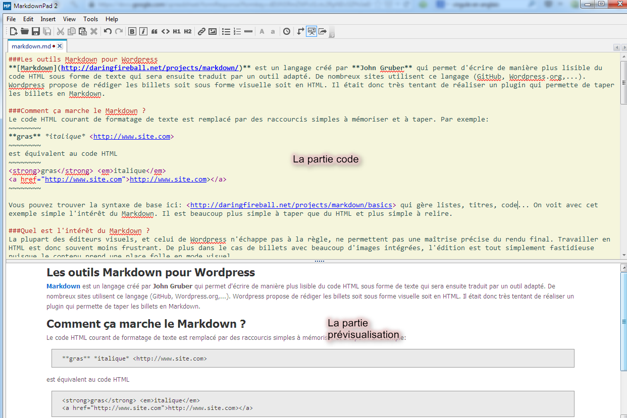Image resolution: width=627 pixels, height=418 pixels.
Task: Click the splitter grip between editor and preview
Action: 319,261
